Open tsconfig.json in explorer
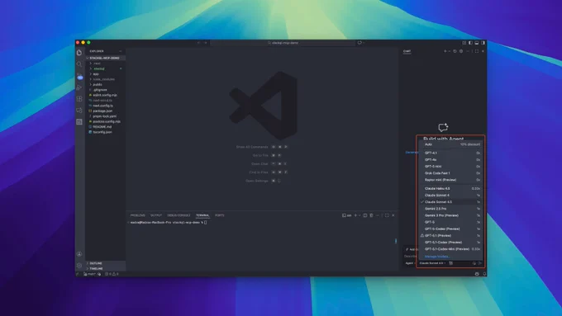 pos(106,132)
